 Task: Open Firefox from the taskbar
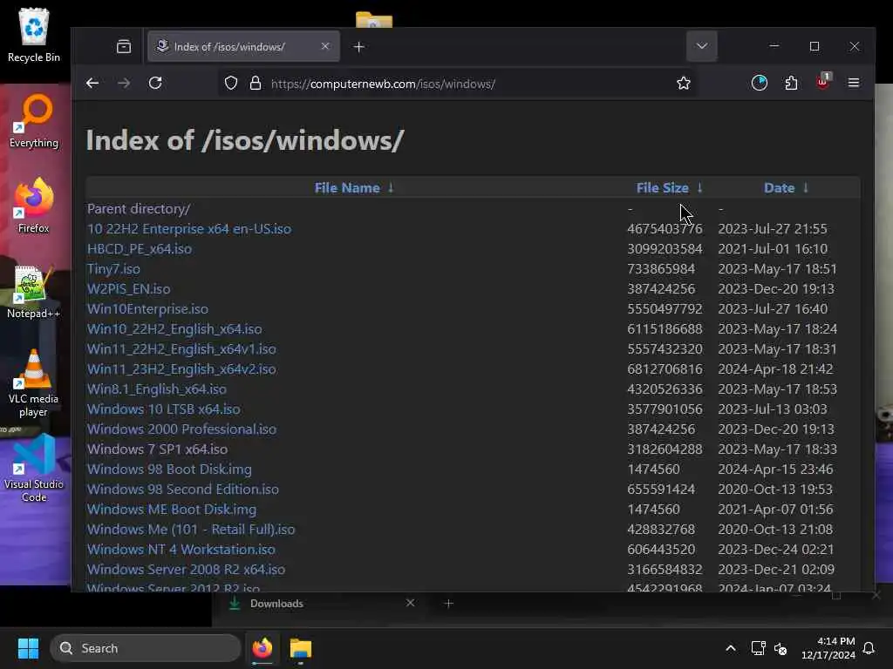click(262, 648)
